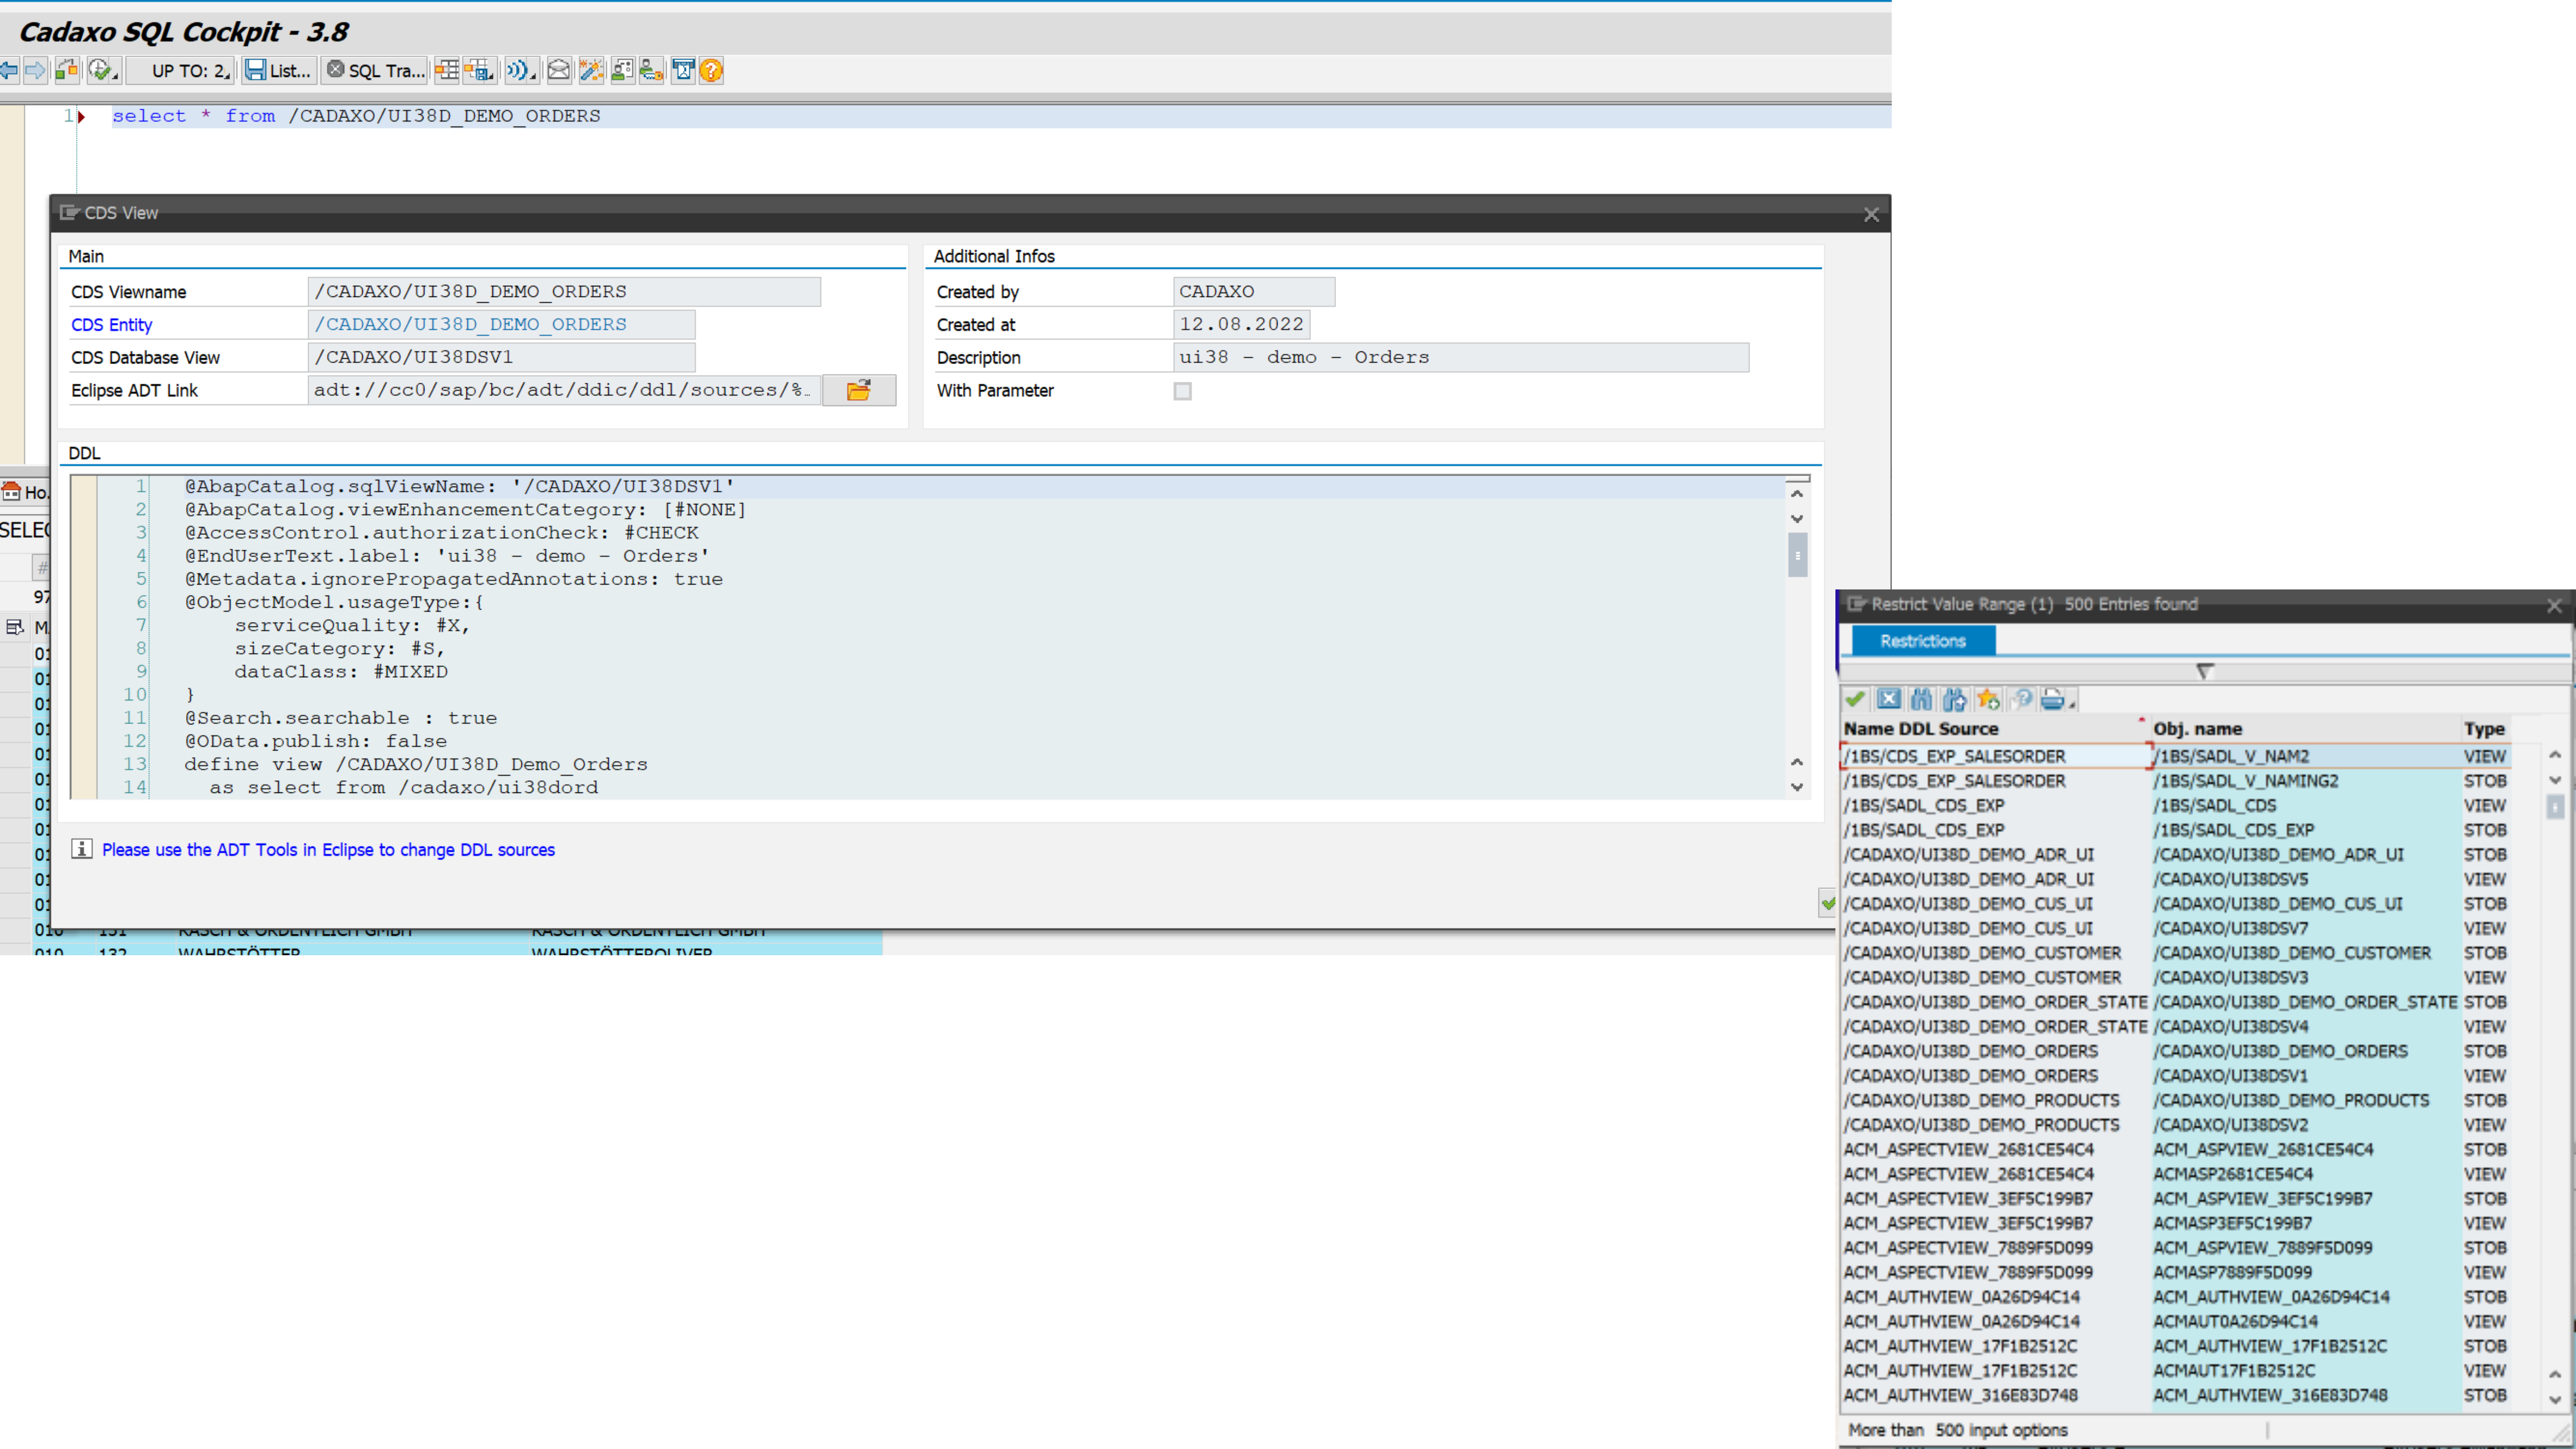The width and height of the screenshot is (2576, 1449).
Task: Click the star Add to personal list icon
Action: tap(1988, 699)
